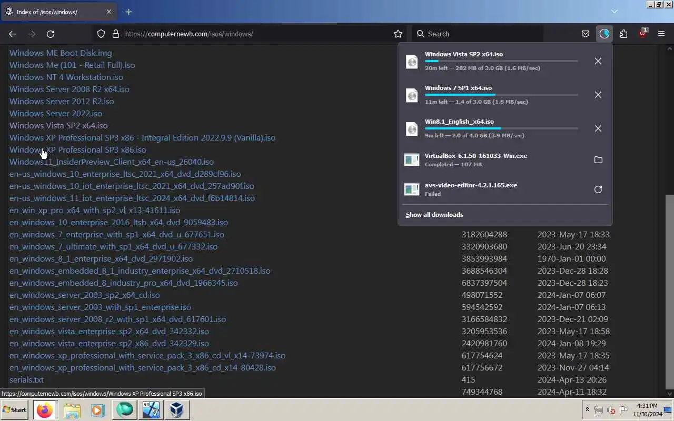Toggle the Downloads panel button
Screen dimensions: 674x421
click(x=604, y=34)
